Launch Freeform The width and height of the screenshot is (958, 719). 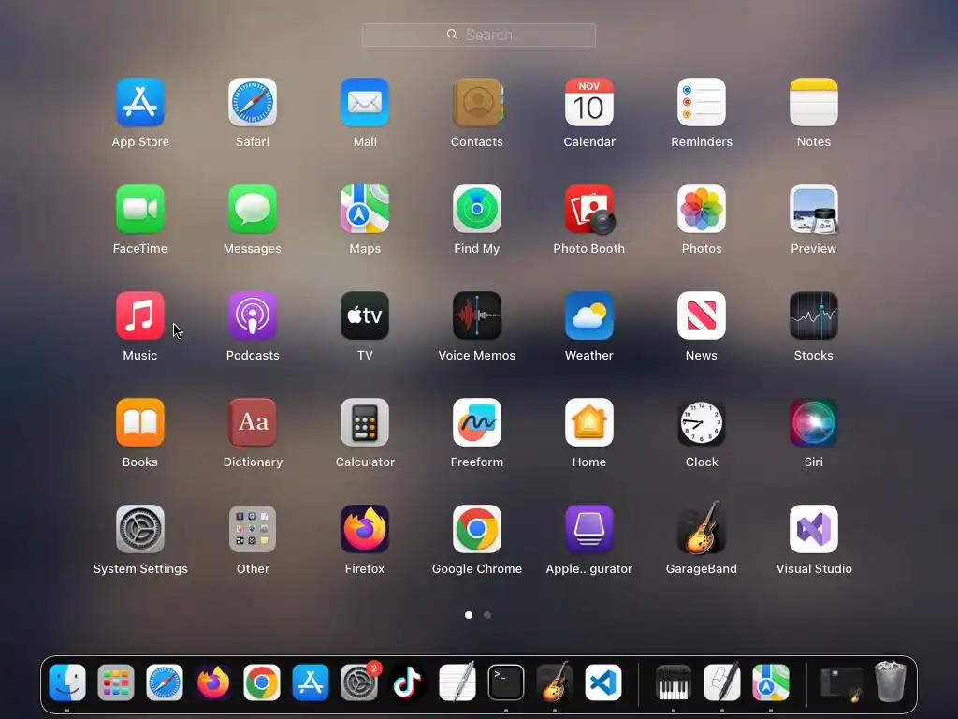(477, 422)
